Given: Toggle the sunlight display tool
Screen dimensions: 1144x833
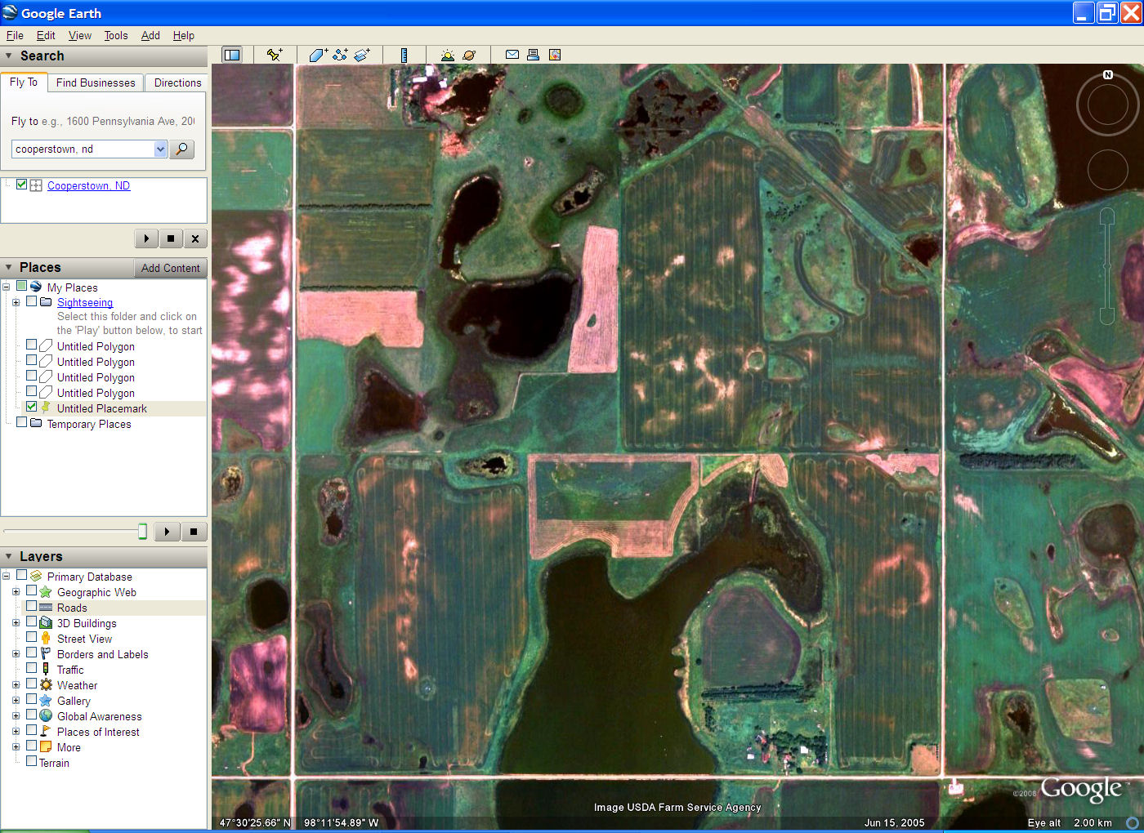Looking at the screenshot, I should point(447,55).
